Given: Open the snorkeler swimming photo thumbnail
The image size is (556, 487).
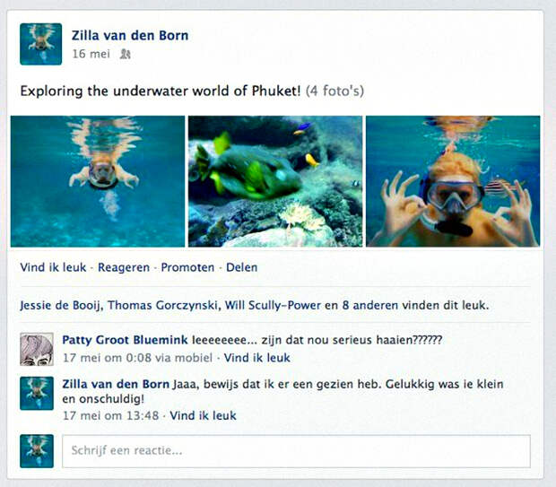Looking at the screenshot, I should (98, 181).
